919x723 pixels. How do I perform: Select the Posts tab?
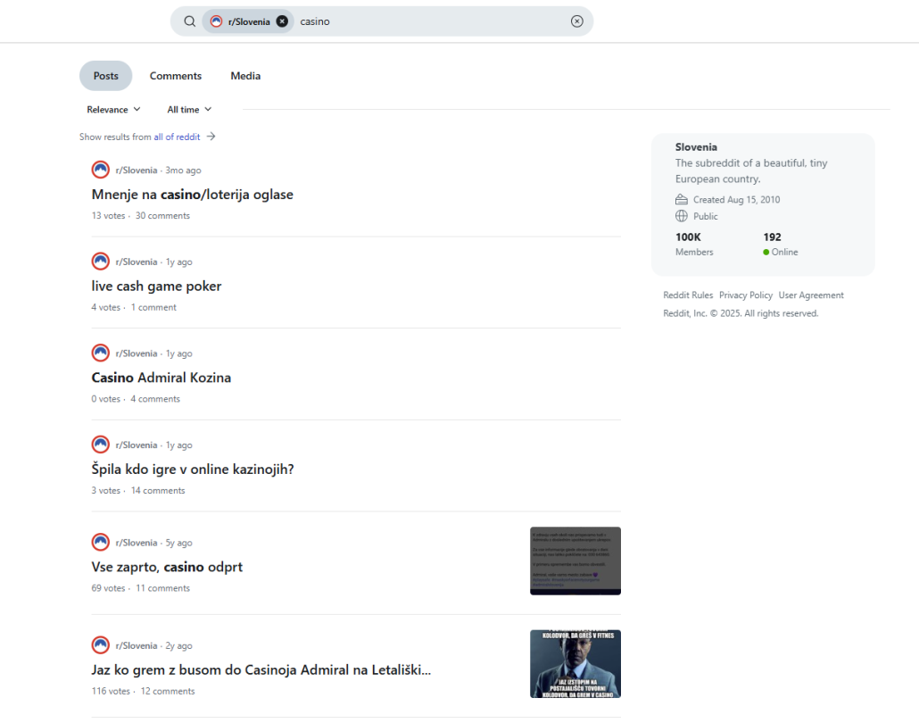(105, 76)
